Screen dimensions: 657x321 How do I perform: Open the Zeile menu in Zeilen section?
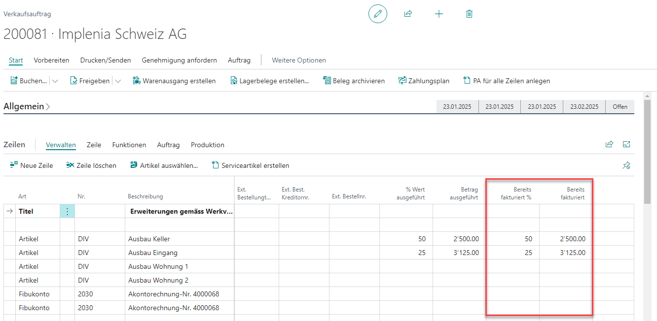94,145
